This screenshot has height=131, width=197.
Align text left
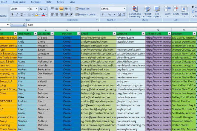52,15
